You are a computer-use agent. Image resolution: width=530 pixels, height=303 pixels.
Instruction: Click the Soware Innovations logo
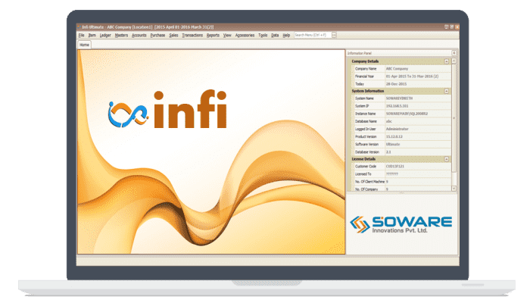(401, 225)
